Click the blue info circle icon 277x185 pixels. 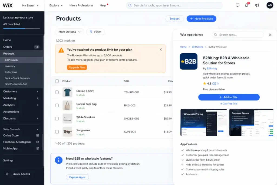tap(59, 160)
